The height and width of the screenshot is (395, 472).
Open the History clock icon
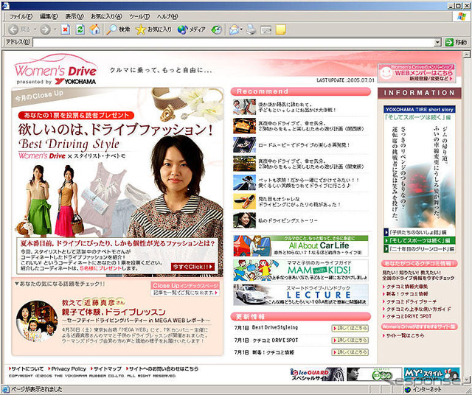(x=216, y=29)
